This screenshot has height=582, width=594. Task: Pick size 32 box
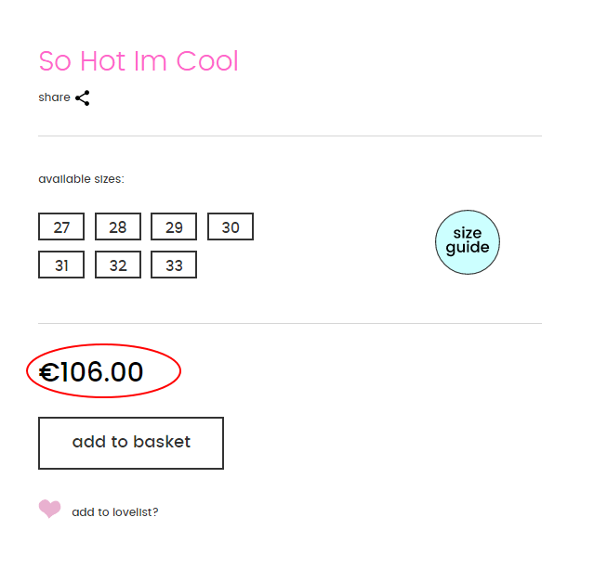[x=118, y=265]
